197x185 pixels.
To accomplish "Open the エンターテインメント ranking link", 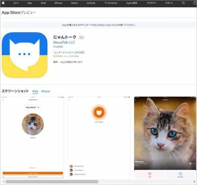I will pos(69,52).
